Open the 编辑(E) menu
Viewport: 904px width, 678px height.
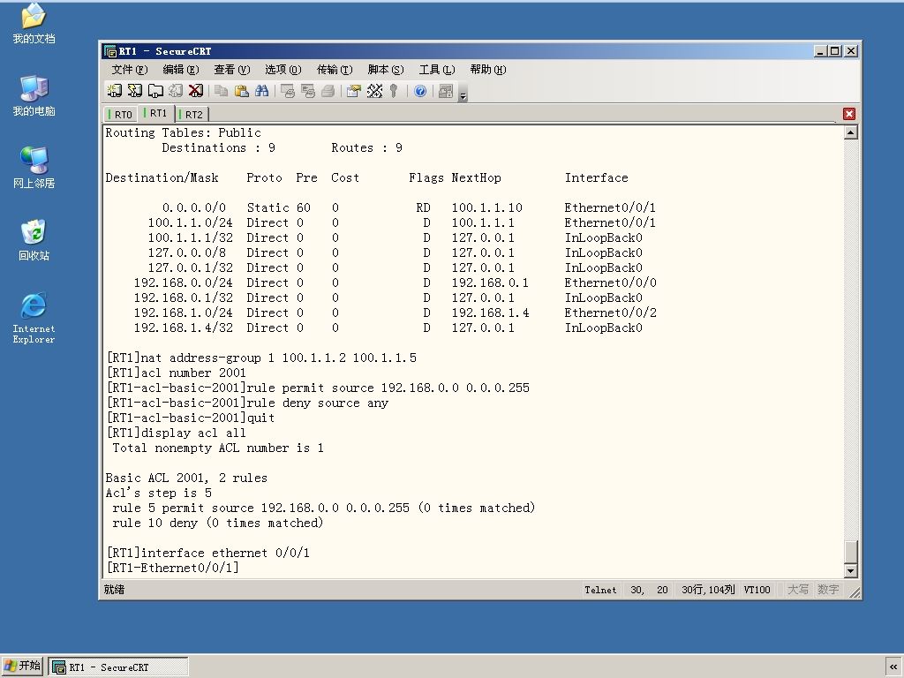181,70
